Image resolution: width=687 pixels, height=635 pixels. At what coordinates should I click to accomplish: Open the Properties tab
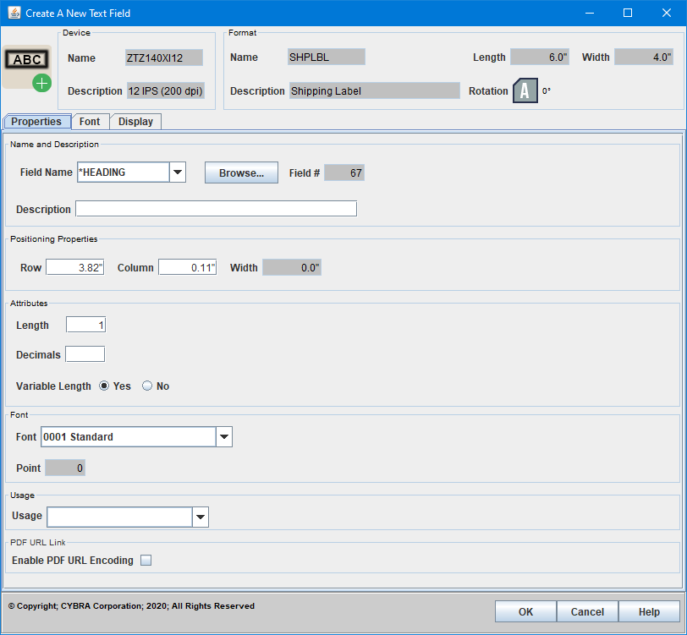click(36, 122)
